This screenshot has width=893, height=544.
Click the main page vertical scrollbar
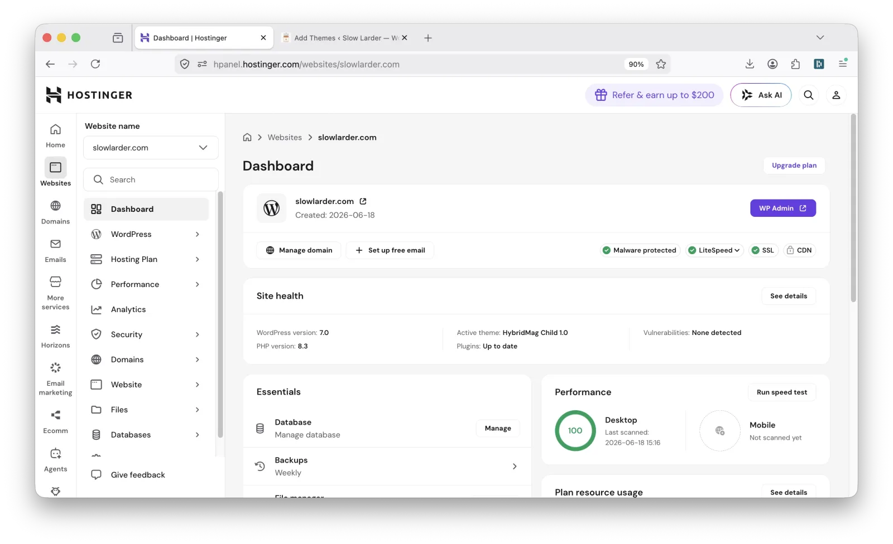853,209
